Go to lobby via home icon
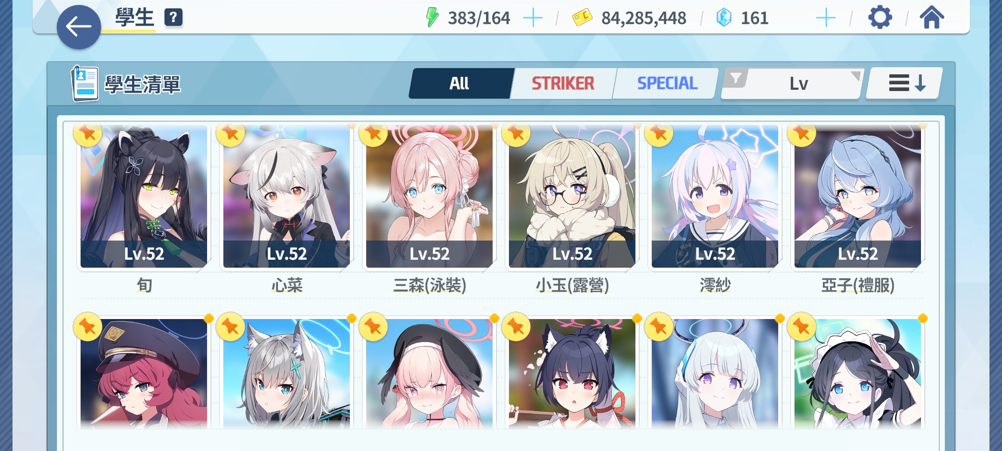The image size is (1002, 451). (x=932, y=18)
